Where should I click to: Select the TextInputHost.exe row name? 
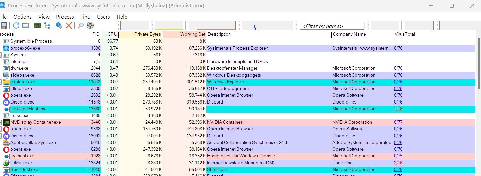[x=28, y=109]
